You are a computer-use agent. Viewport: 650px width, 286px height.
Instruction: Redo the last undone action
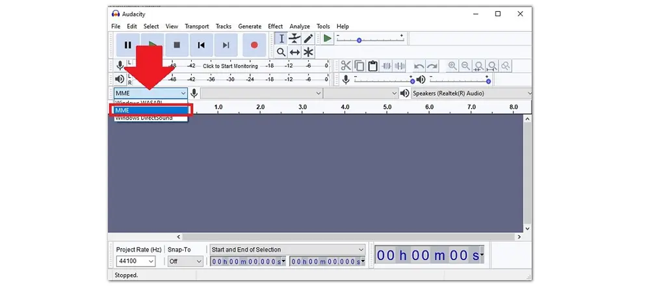[432, 66]
